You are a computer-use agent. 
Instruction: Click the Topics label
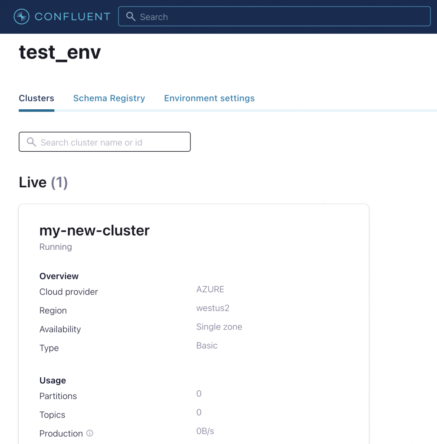52,415
